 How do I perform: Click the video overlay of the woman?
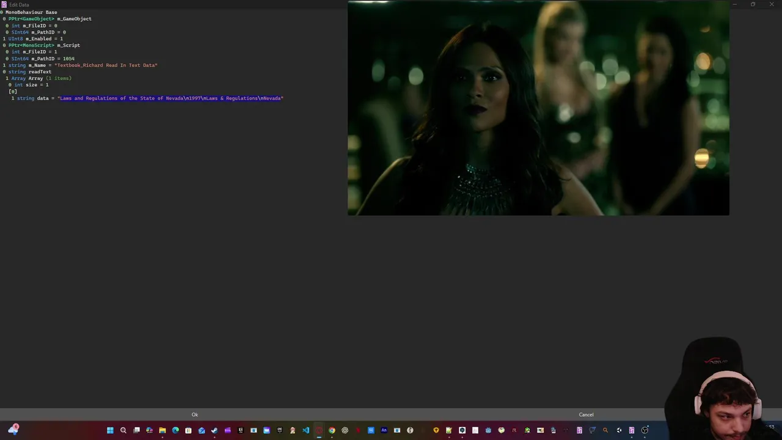click(538, 108)
